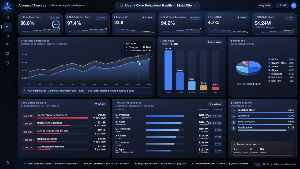300x169 pixels.
Task: Click the Submitted paper plane icon
Action: 233,116
